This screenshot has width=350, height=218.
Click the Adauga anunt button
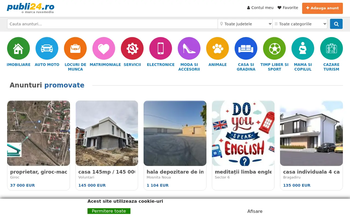pos(322,8)
